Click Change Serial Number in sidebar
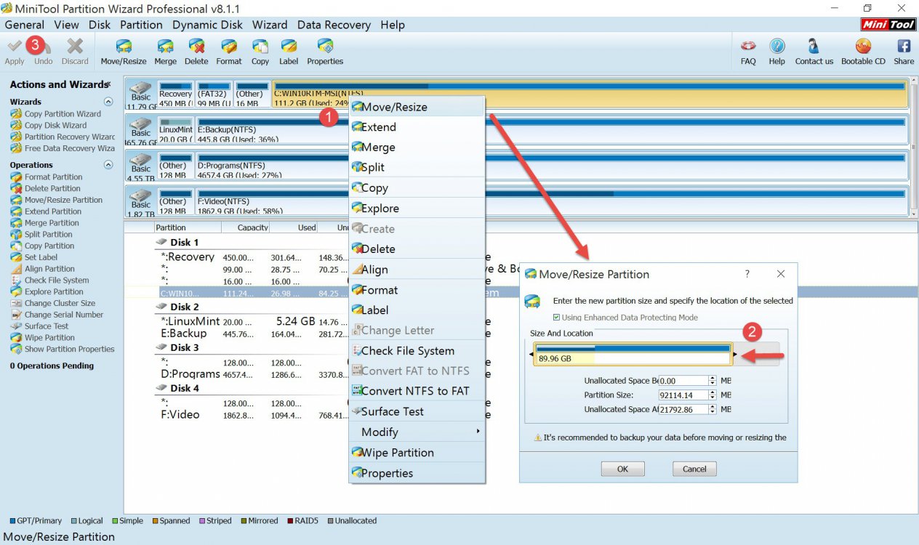 [57, 315]
